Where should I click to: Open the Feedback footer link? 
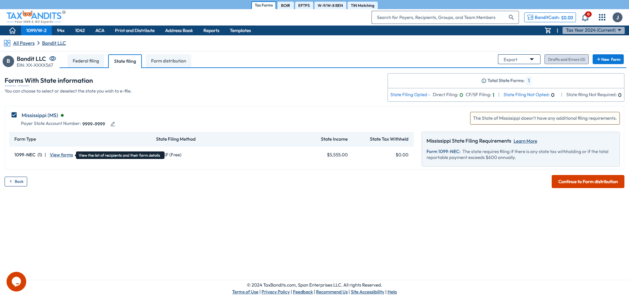(x=303, y=292)
